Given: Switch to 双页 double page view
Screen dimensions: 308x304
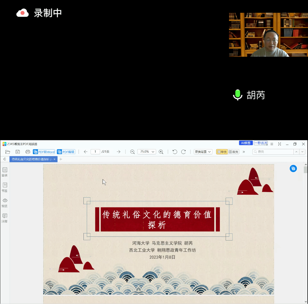Looking at the screenshot, I should [x=233, y=152].
